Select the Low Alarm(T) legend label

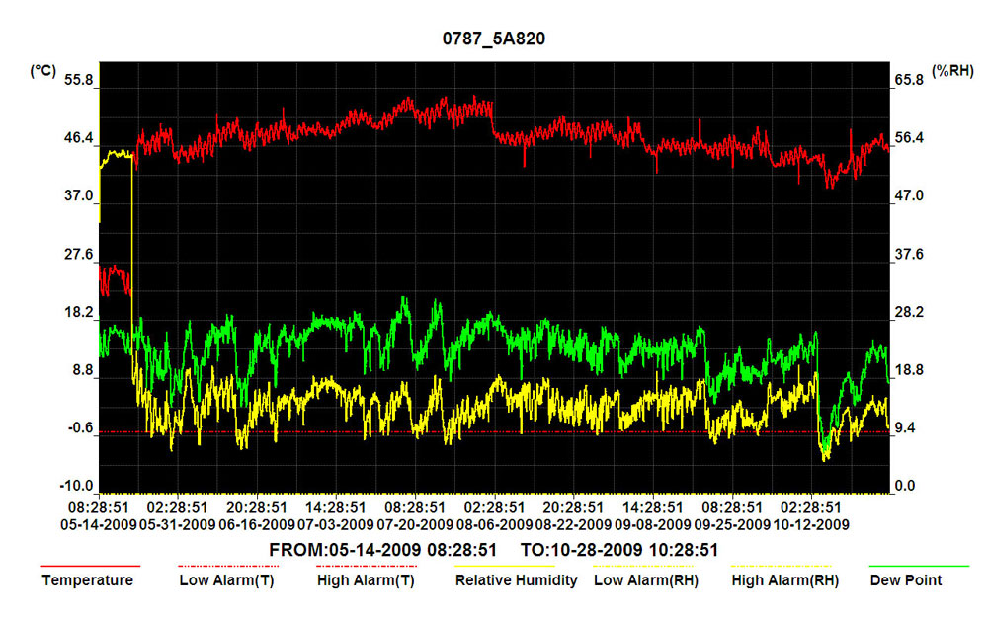pos(227,580)
